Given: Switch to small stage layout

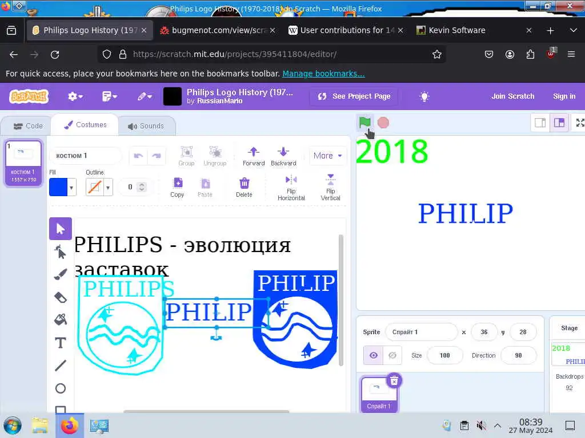Looking at the screenshot, I should point(540,123).
